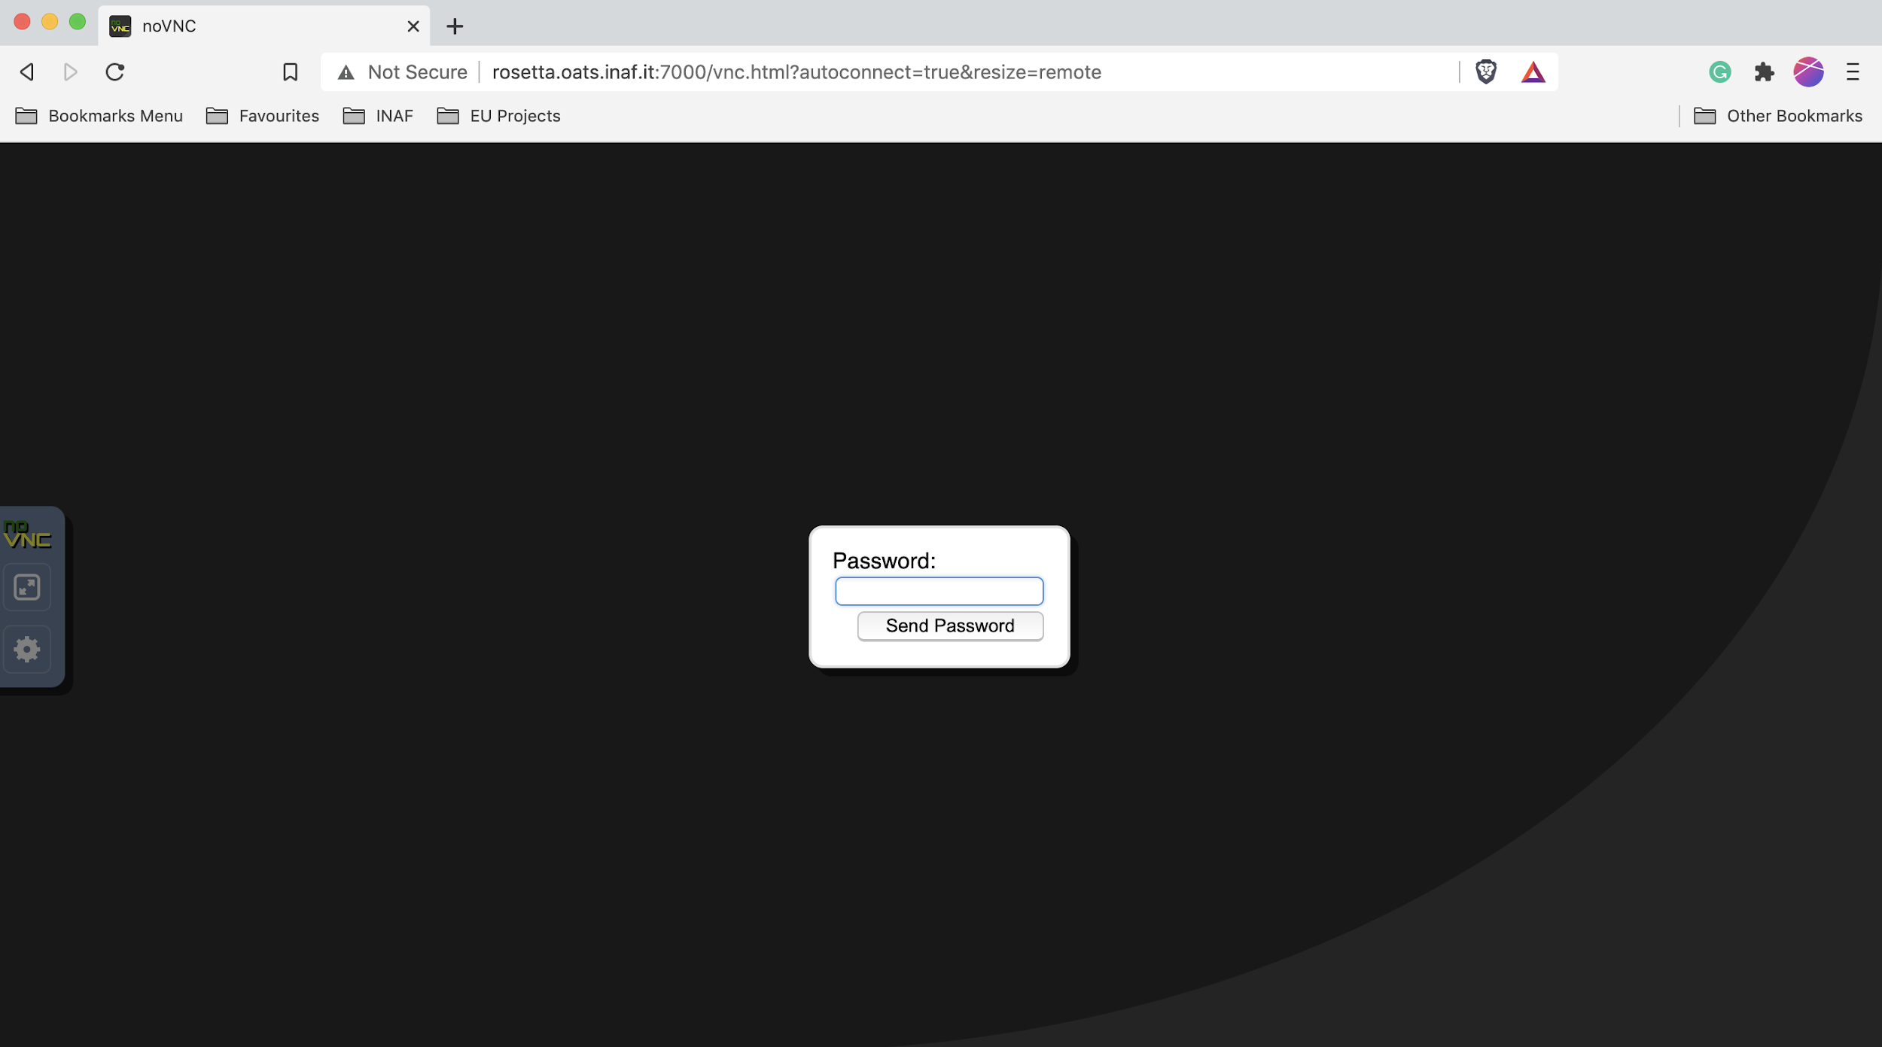The height and width of the screenshot is (1047, 1882).
Task: Open the Extensions puzzle icon
Action: tap(1764, 72)
